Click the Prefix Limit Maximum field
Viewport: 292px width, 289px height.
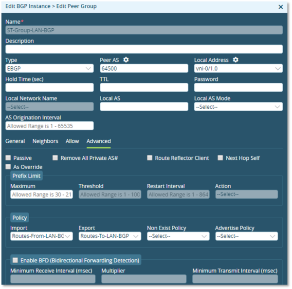pyautogui.click(x=41, y=194)
